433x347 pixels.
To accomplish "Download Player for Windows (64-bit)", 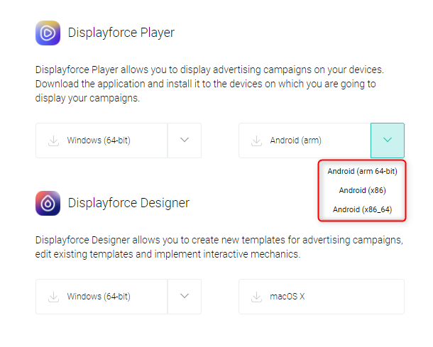I will coord(102,141).
